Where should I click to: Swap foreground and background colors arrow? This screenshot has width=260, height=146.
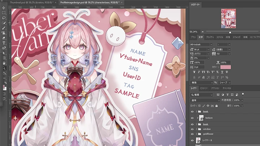5,83
